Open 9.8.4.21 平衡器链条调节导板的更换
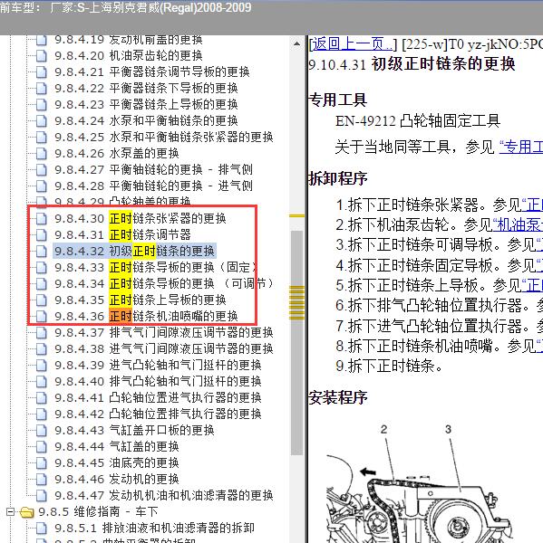 (152, 72)
